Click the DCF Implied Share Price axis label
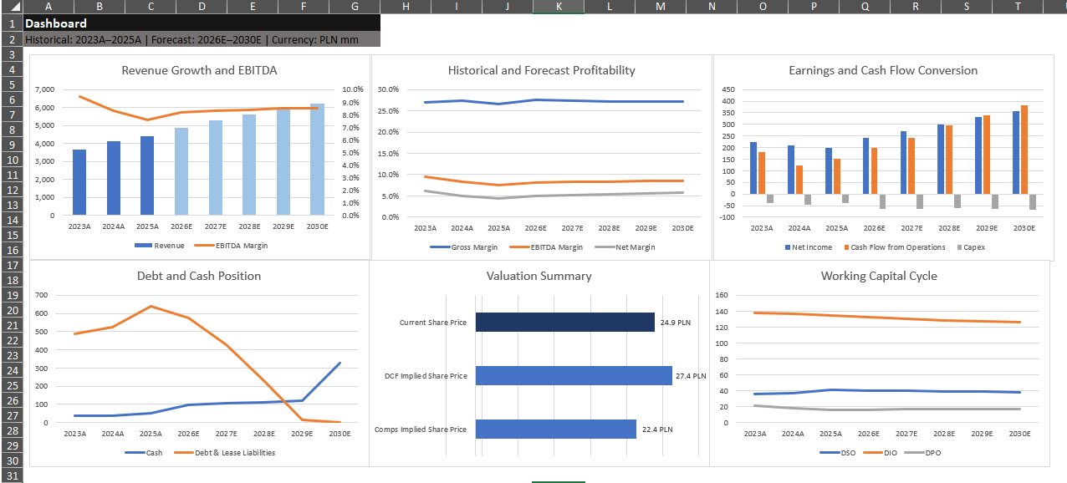This screenshot has height=483, width=1067. [426, 376]
